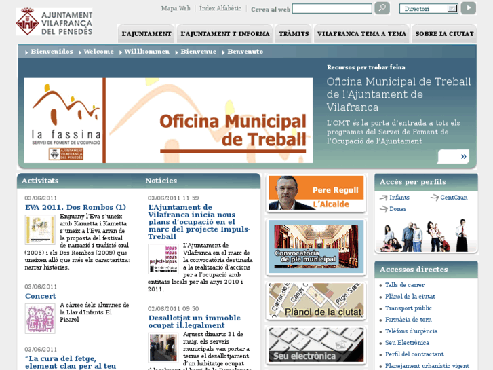The width and height of the screenshot is (493, 370).
Task: Click the Benvenuto language link
Action: (245, 52)
